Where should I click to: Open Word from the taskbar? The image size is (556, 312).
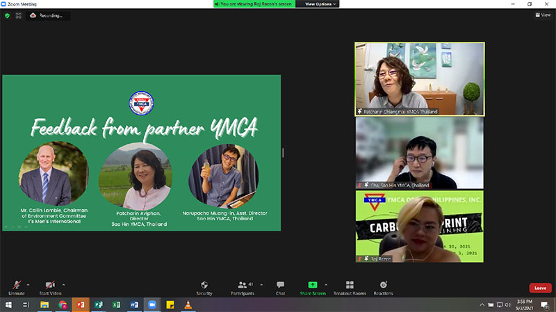(134, 304)
